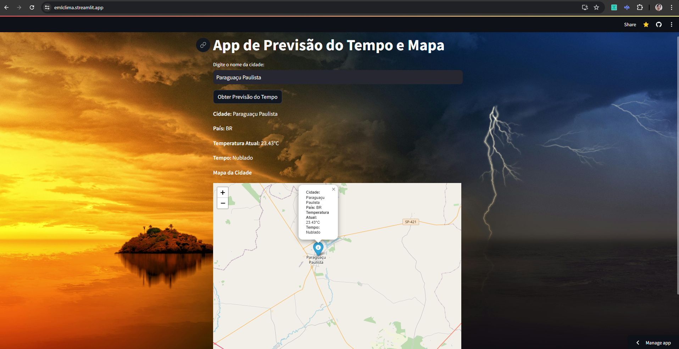
Task: Zoom out on the map
Action: click(223, 203)
